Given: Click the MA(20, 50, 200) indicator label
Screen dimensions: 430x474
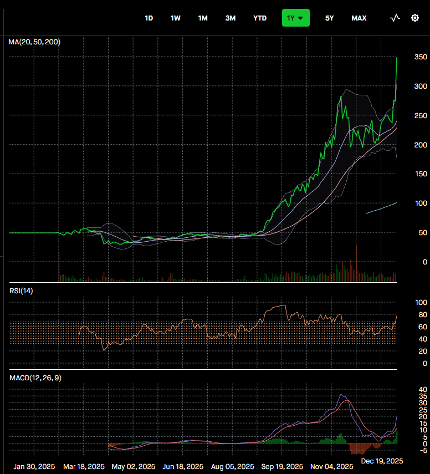Looking at the screenshot, I should tap(34, 42).
